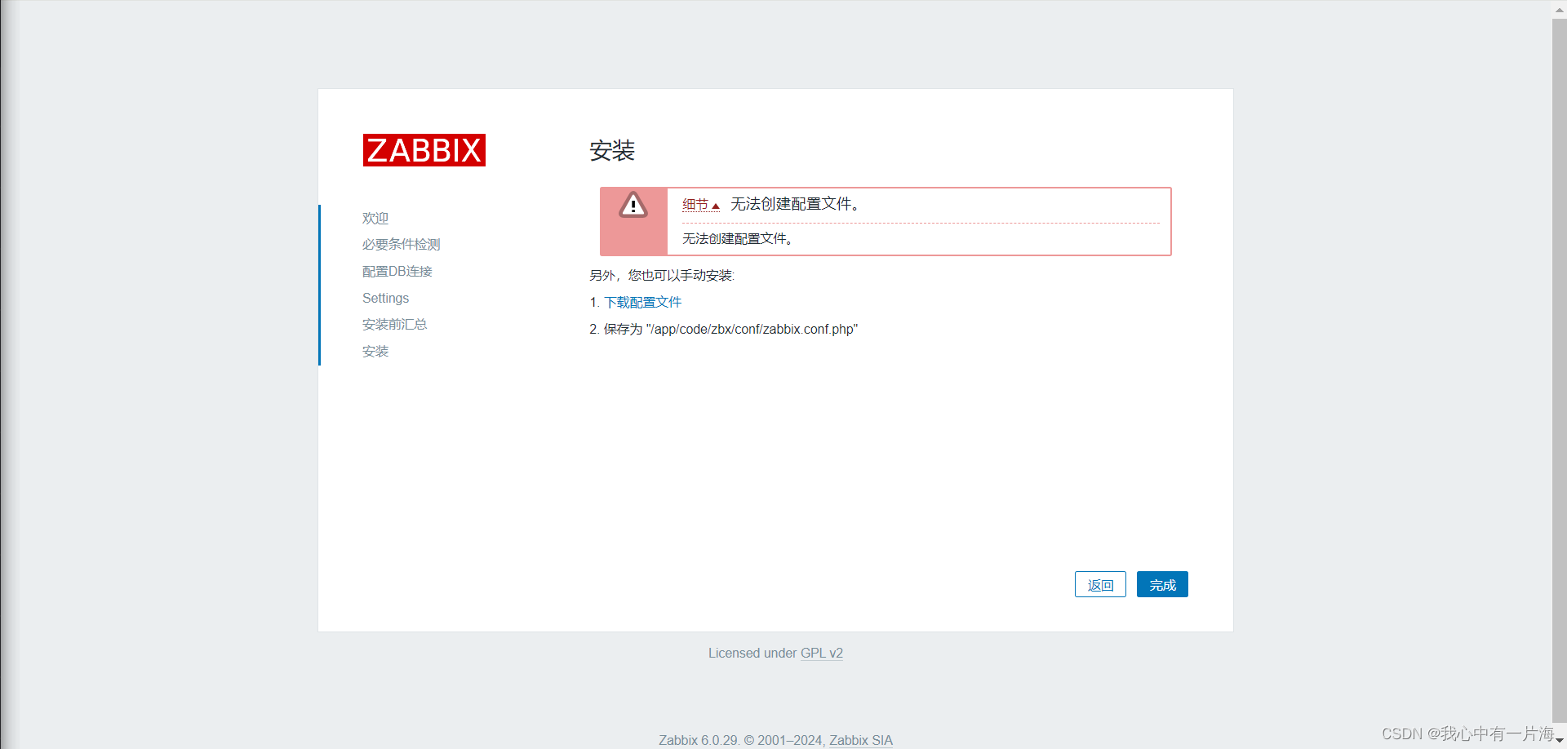The width and height of the screenshot is (1567, 749).
Task: Select the 安装 step in sidebar
Action: pos(375,351)
